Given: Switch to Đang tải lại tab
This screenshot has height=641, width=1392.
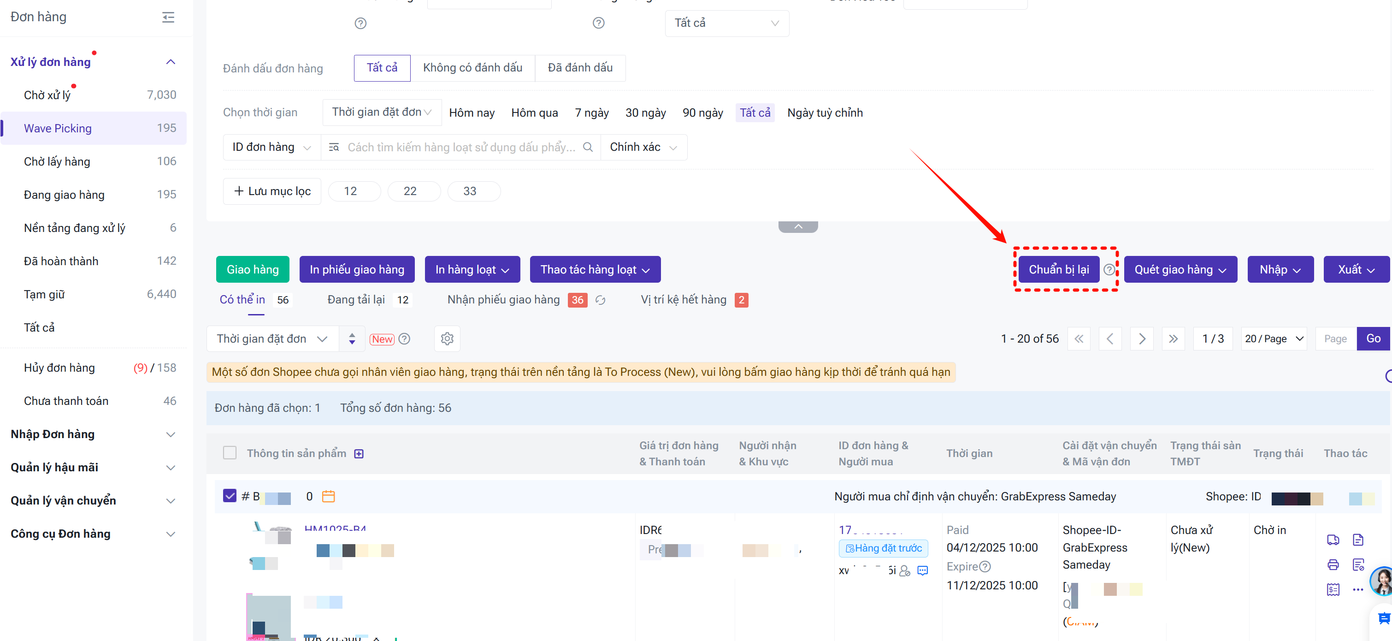Looking at the screenshot, I should [356, 299].
